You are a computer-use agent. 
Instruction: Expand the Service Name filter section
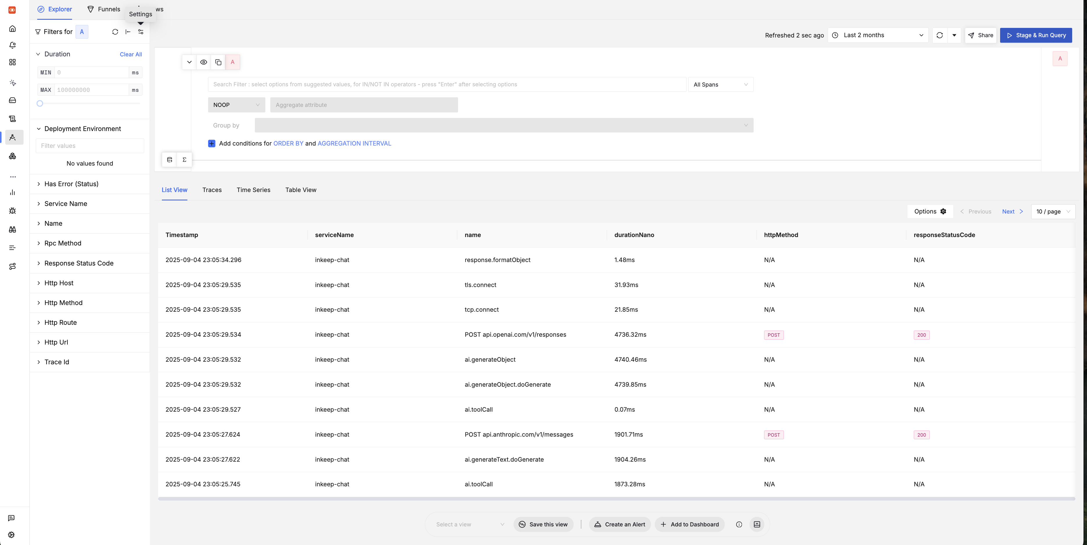point(65,203)
